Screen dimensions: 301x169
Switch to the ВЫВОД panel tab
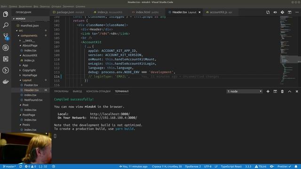click(77, 92)
